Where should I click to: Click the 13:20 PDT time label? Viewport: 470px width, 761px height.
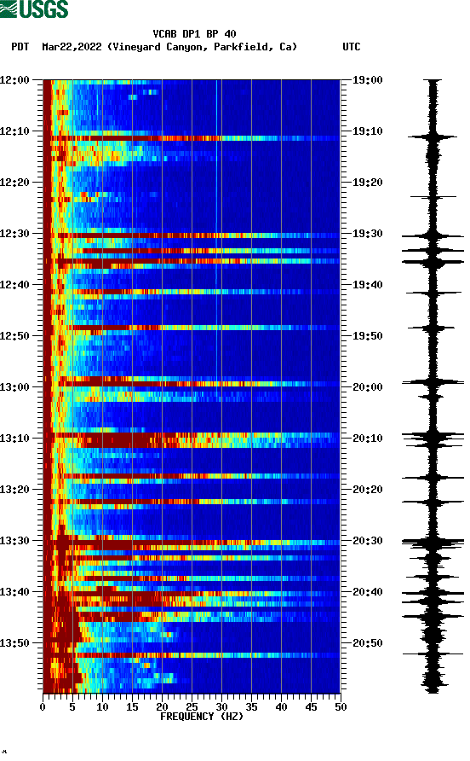click(14, 490)
